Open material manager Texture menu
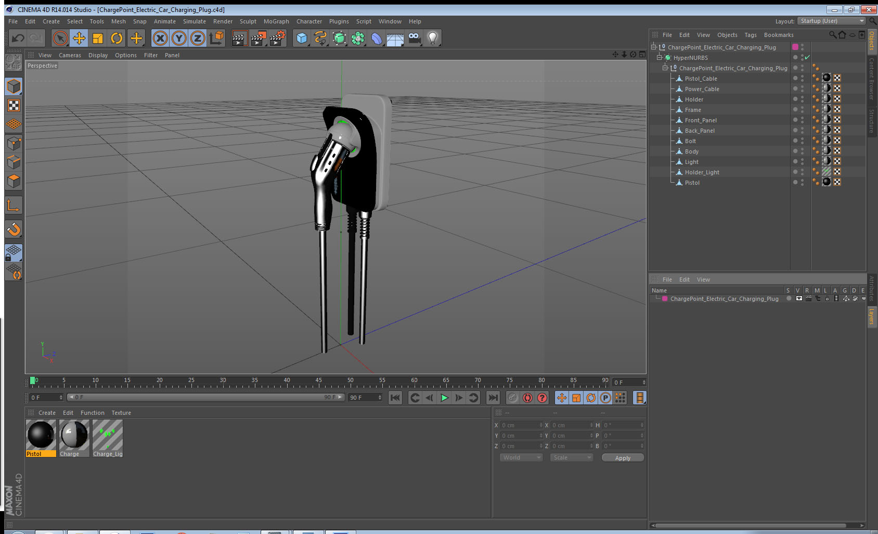This screenshot has width=878, height=534. pos(121,413)
